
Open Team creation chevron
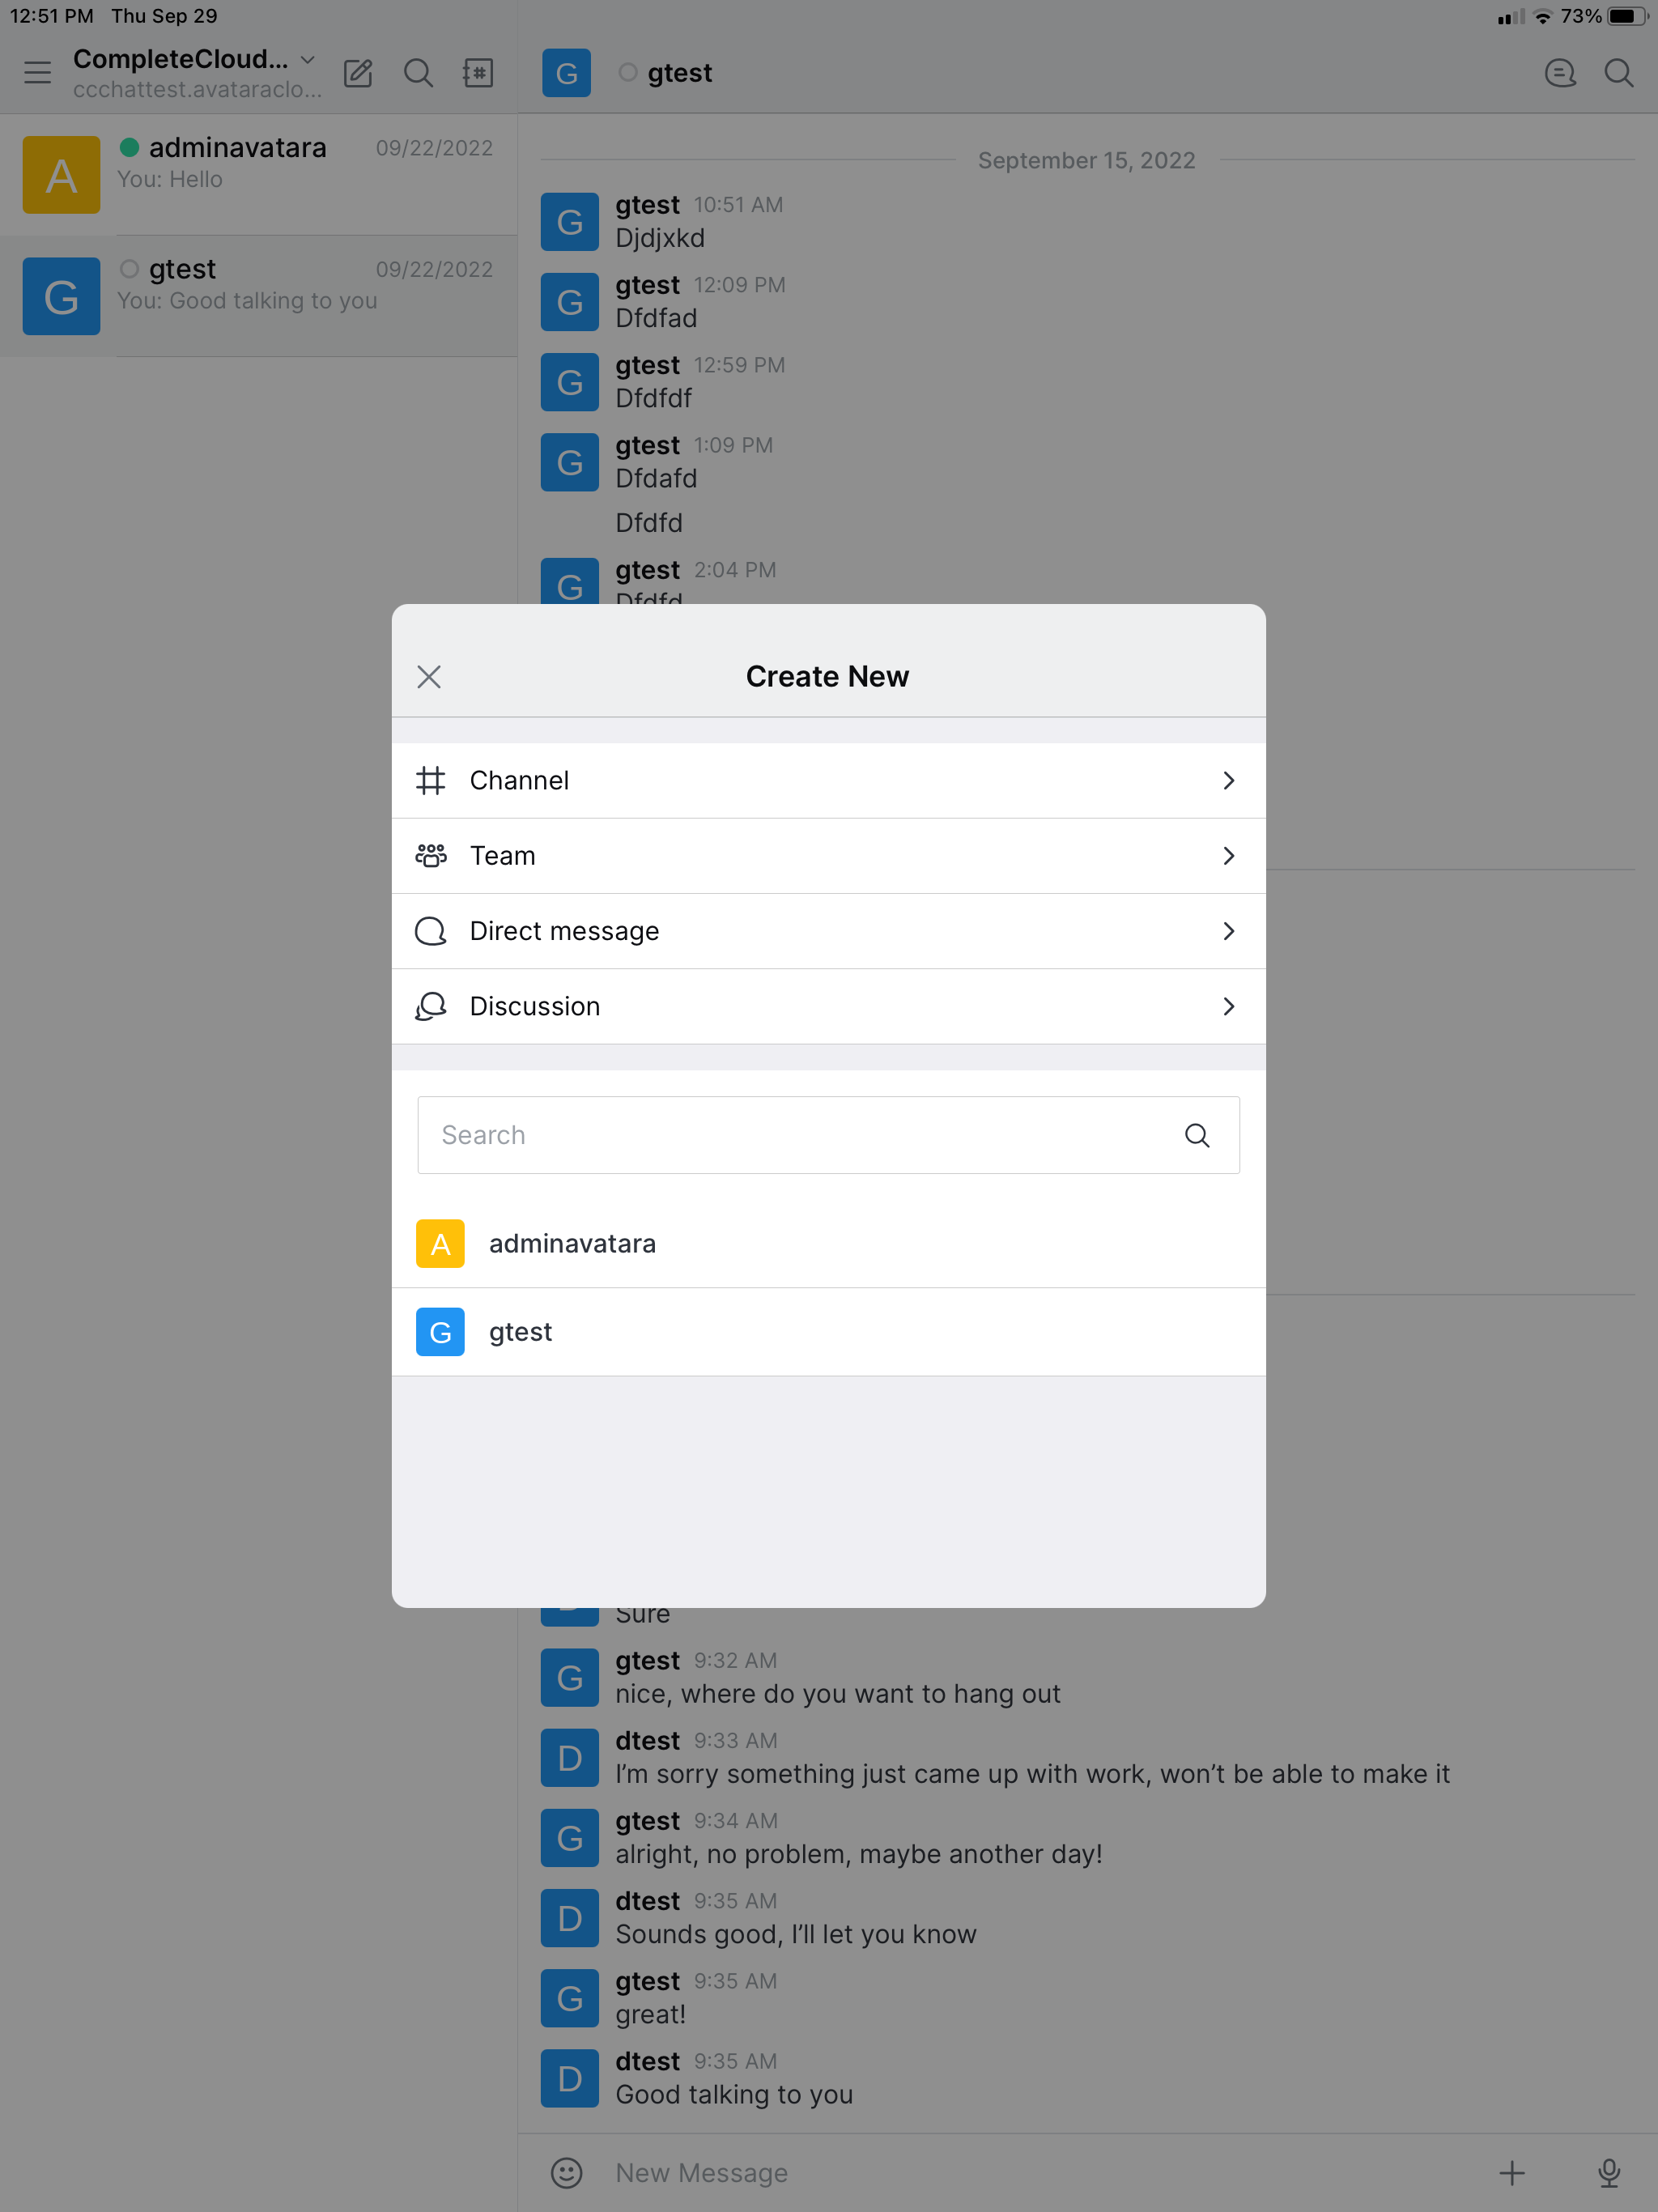pyautogui.click(x=1229, y=856)
